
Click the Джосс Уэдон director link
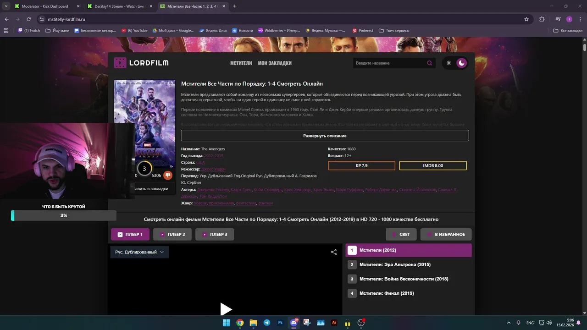[x=213, y=169]
